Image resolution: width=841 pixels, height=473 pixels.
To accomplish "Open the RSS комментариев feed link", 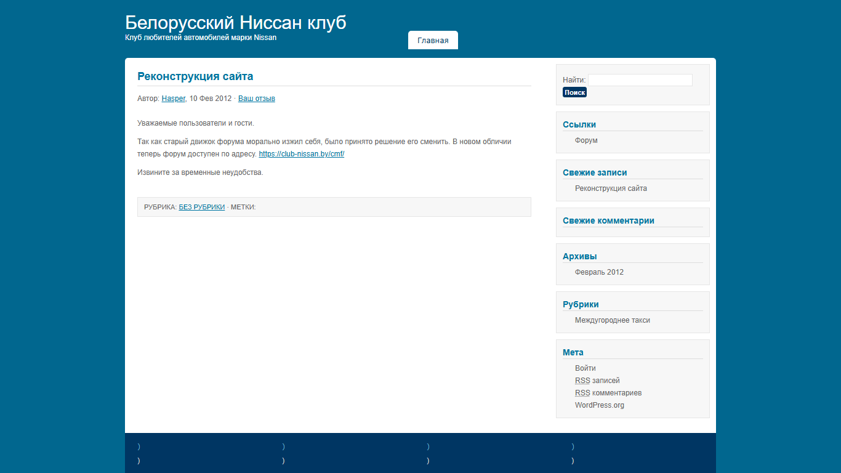I will [x=608, y=393].
